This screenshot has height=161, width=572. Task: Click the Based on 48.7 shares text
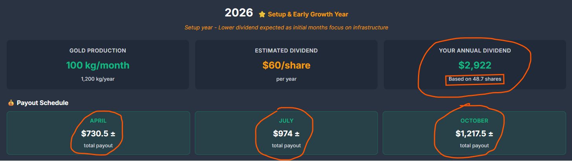[475, 79]
